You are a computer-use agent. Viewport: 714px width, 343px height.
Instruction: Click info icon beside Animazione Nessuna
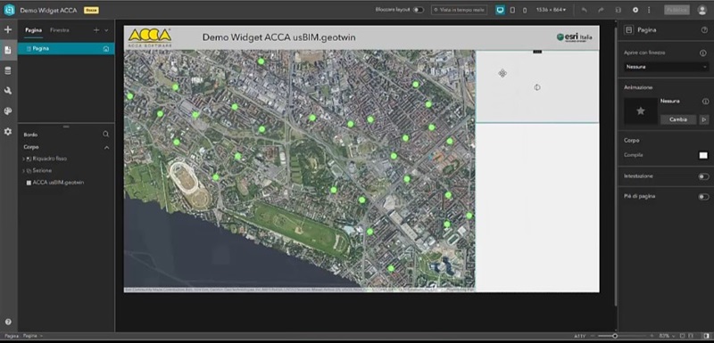pyautogui.click(x=705, y=102)
